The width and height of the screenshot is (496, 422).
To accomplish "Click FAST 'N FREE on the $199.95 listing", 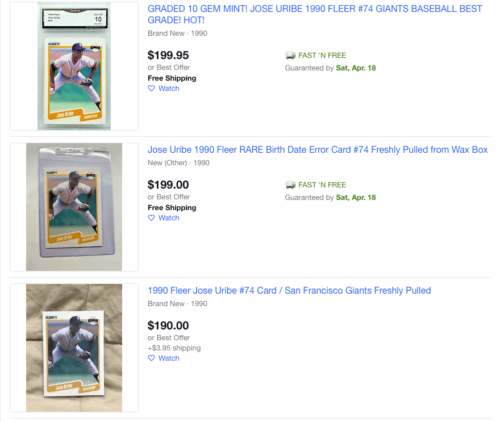I will 322,56.
